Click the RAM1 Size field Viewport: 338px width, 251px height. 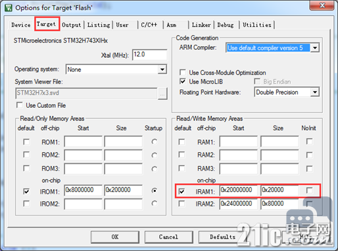(x=279, y=141)
